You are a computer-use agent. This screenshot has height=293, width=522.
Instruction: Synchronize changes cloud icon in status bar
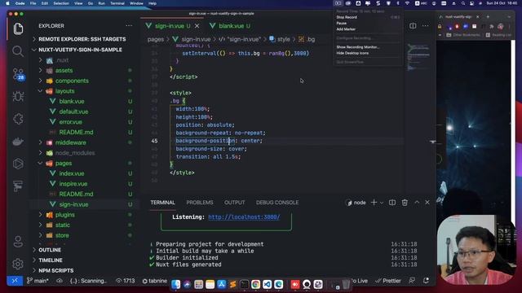60,281
